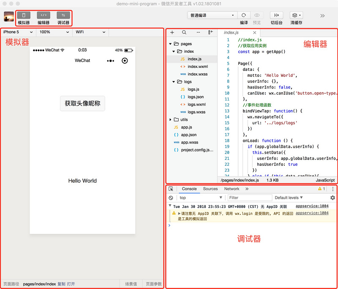Open the iPhone 5 device dropdown

click(18, 32)
